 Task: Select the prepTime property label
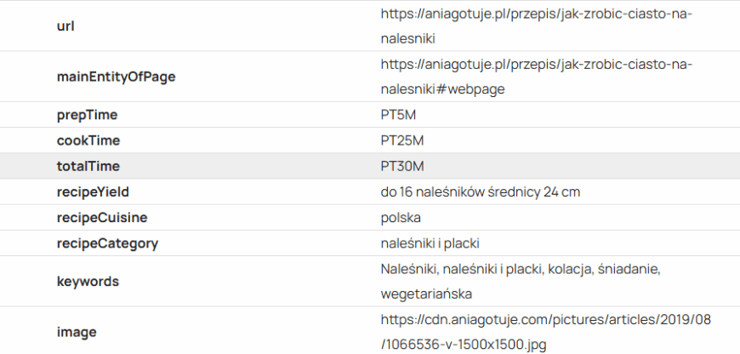(x=87, y=115)
